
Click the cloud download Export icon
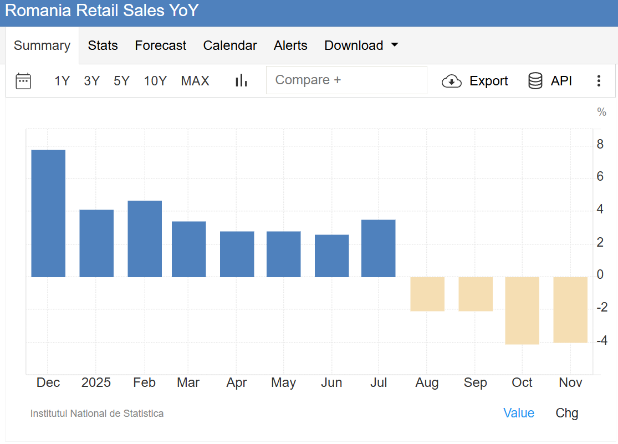pos(452,81)
